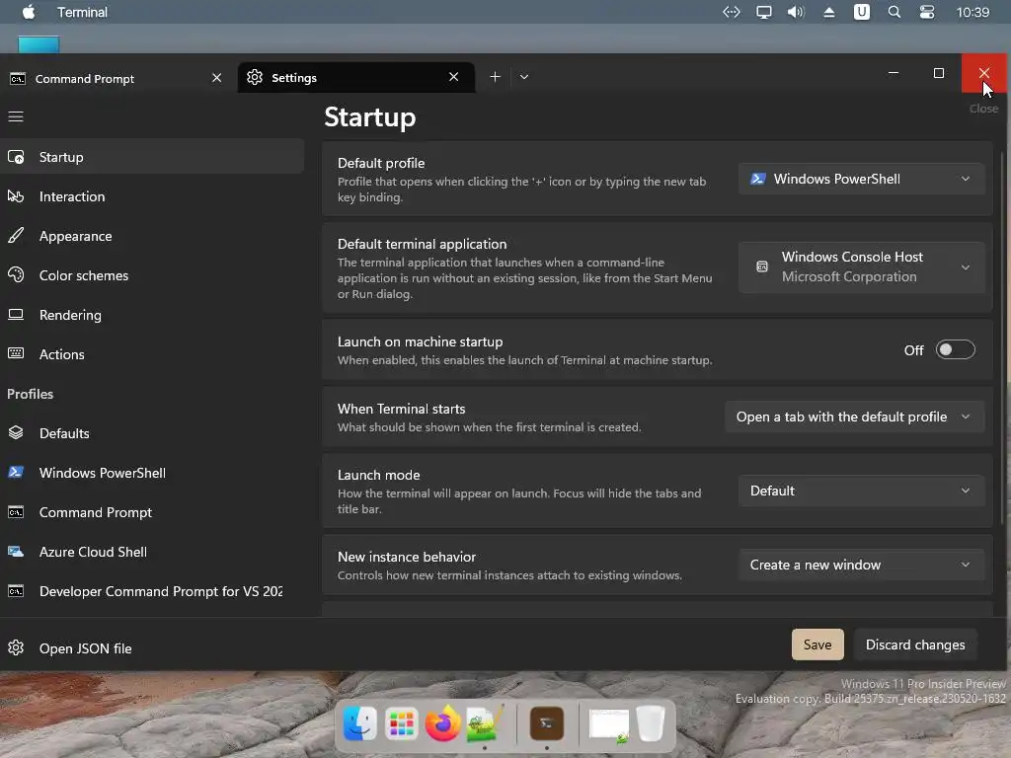Select the Settings tab
The height and width of the screenshot is (758, 1011).
pos(355,77)
